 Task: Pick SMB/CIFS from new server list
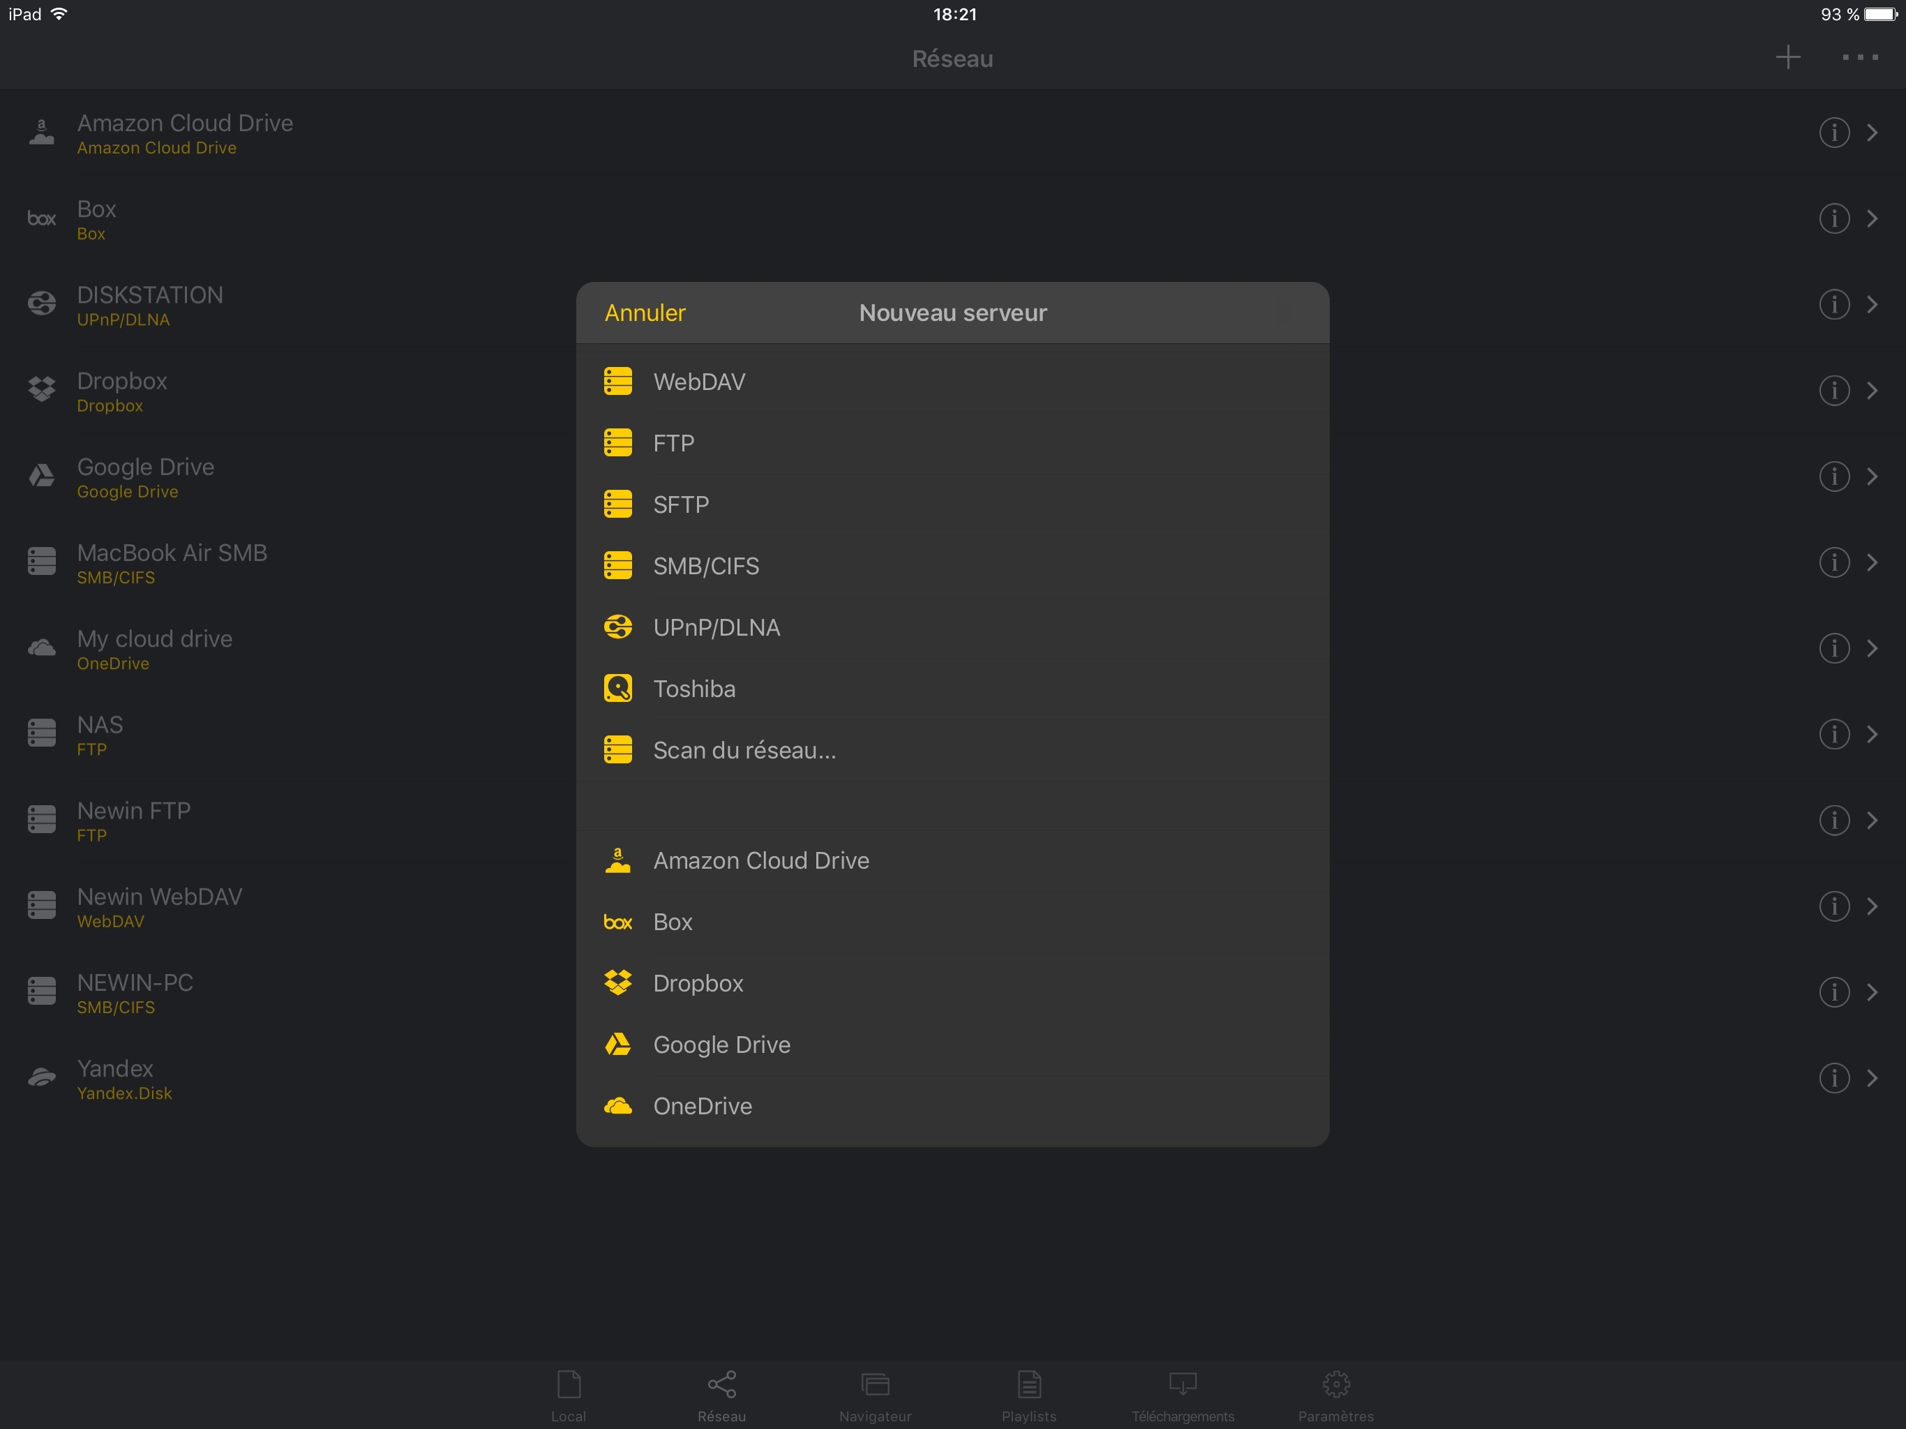coord(706,567)
